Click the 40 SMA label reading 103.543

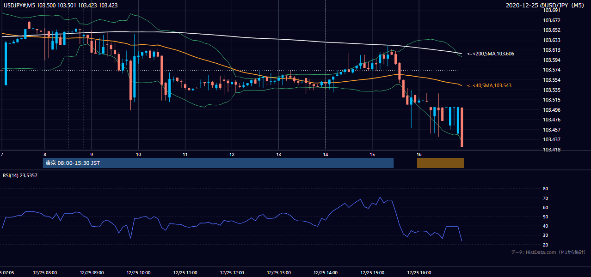(x=489, y=86)
